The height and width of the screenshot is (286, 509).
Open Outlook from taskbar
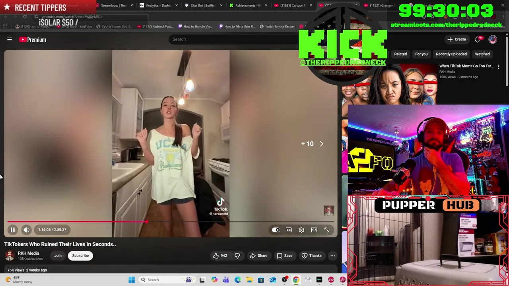click(x=273, y=280)
